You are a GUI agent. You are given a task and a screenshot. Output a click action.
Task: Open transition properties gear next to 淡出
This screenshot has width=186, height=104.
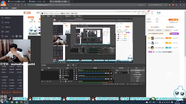tap(128, 70)
